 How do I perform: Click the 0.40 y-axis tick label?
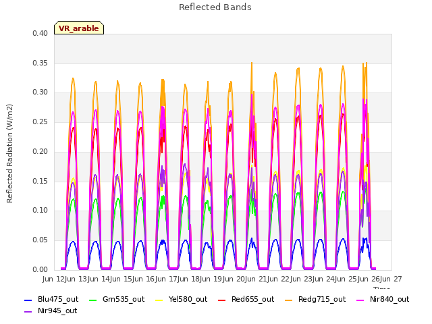coord(40,33)
